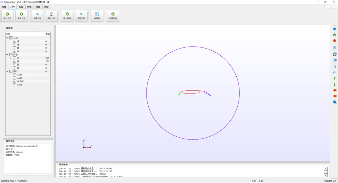Image resolution: width=338 pixels, height=183 pixels.
Task: Open the 视图 ribbon tab
Action: pos(38,7)
